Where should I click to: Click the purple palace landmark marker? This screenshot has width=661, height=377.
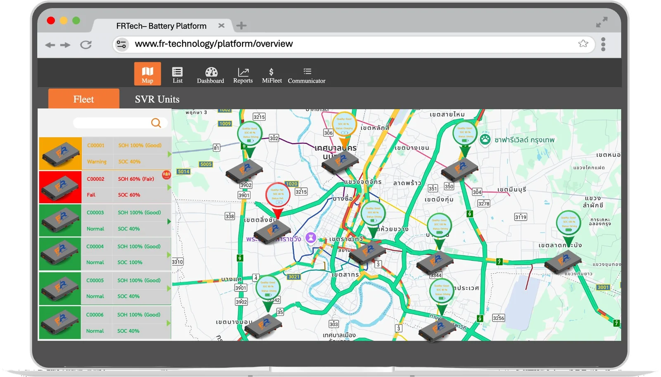coord(311,238)
